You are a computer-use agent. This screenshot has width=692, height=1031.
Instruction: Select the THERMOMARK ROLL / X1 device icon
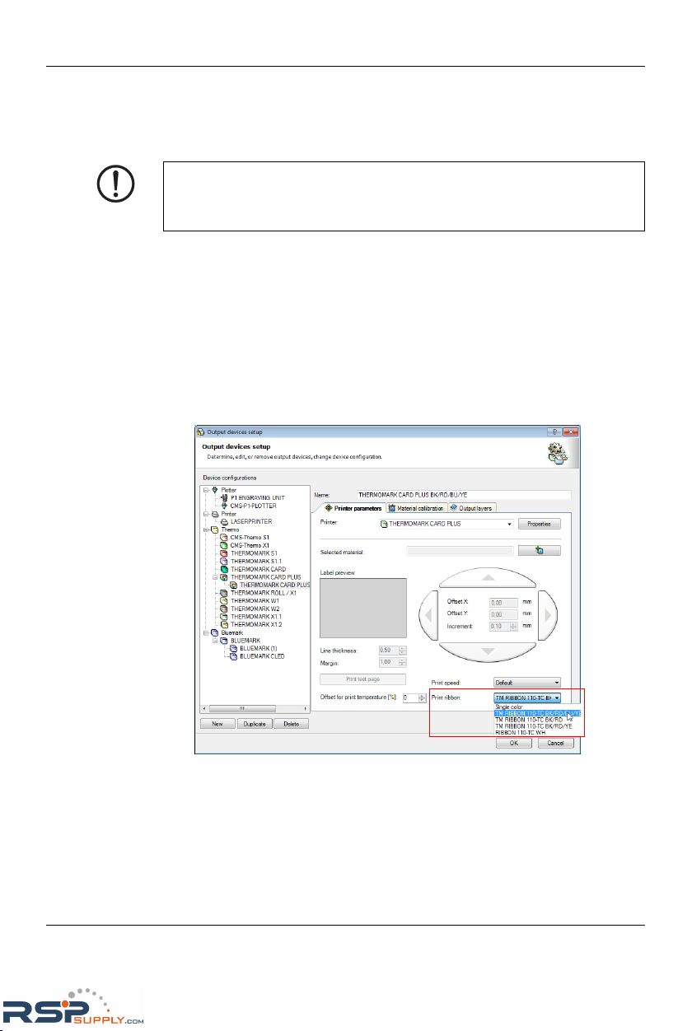pos(224,592)
